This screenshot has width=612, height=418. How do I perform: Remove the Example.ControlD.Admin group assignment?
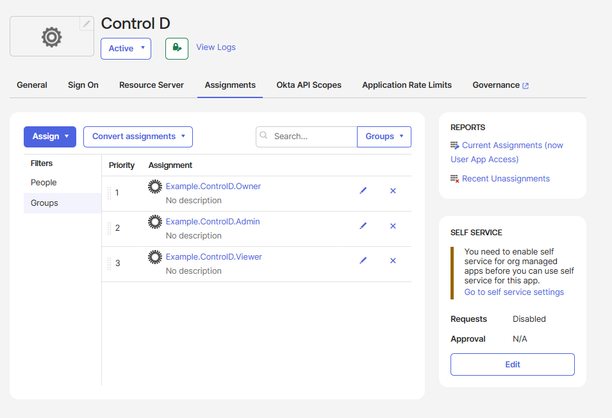[x=393, y=226]
